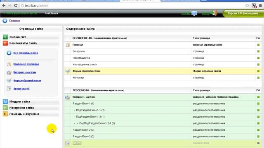Screen dimensions: 264x148
Task: Open the Преимущества page row
Action: coord(81,58)
